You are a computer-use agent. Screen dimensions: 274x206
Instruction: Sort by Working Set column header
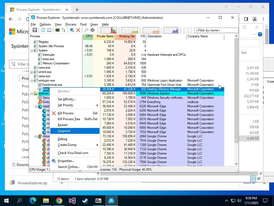(125, 36)
